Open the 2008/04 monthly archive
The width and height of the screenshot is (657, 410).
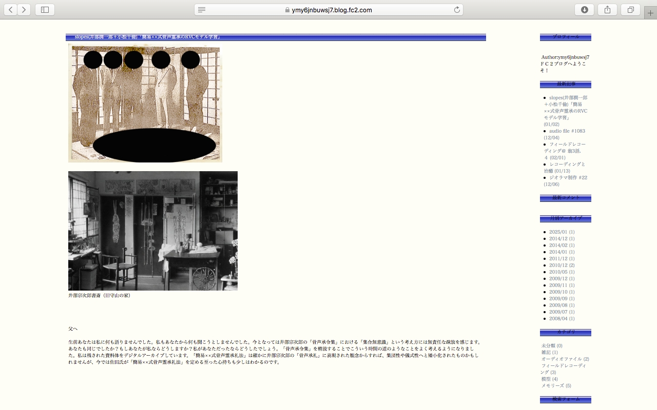[x=558, y=319]
